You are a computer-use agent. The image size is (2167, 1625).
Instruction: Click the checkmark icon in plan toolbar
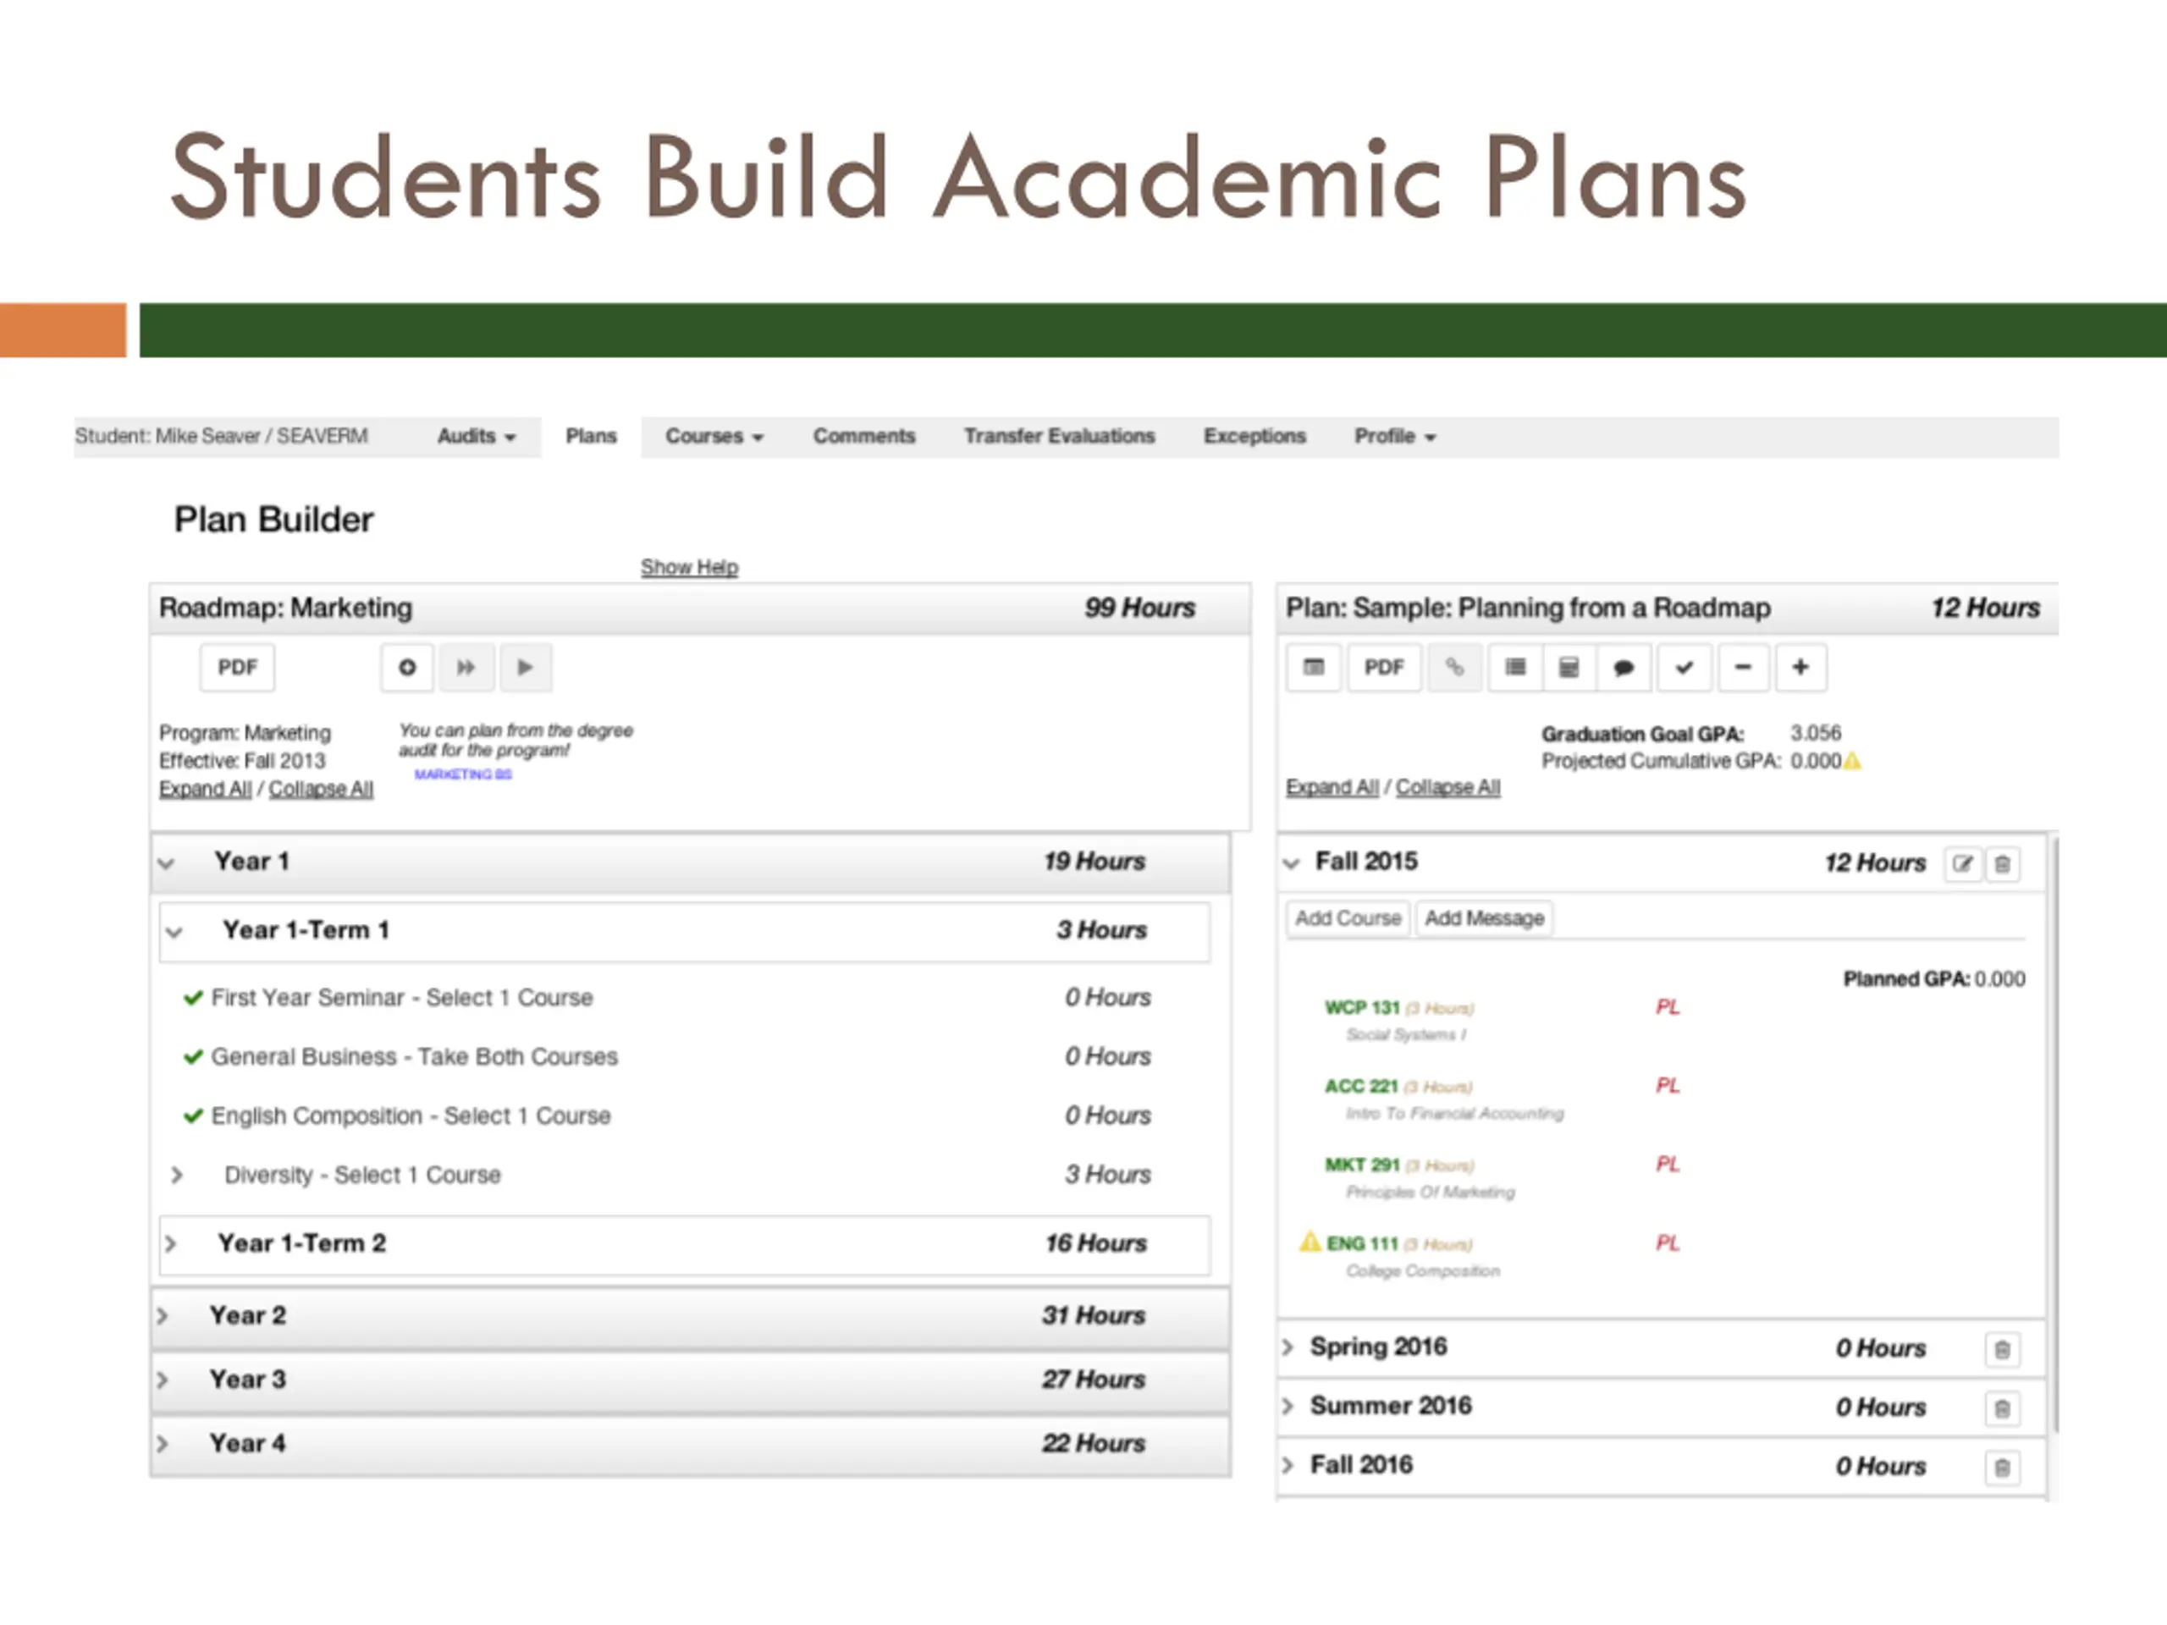tap(1684, 668)
